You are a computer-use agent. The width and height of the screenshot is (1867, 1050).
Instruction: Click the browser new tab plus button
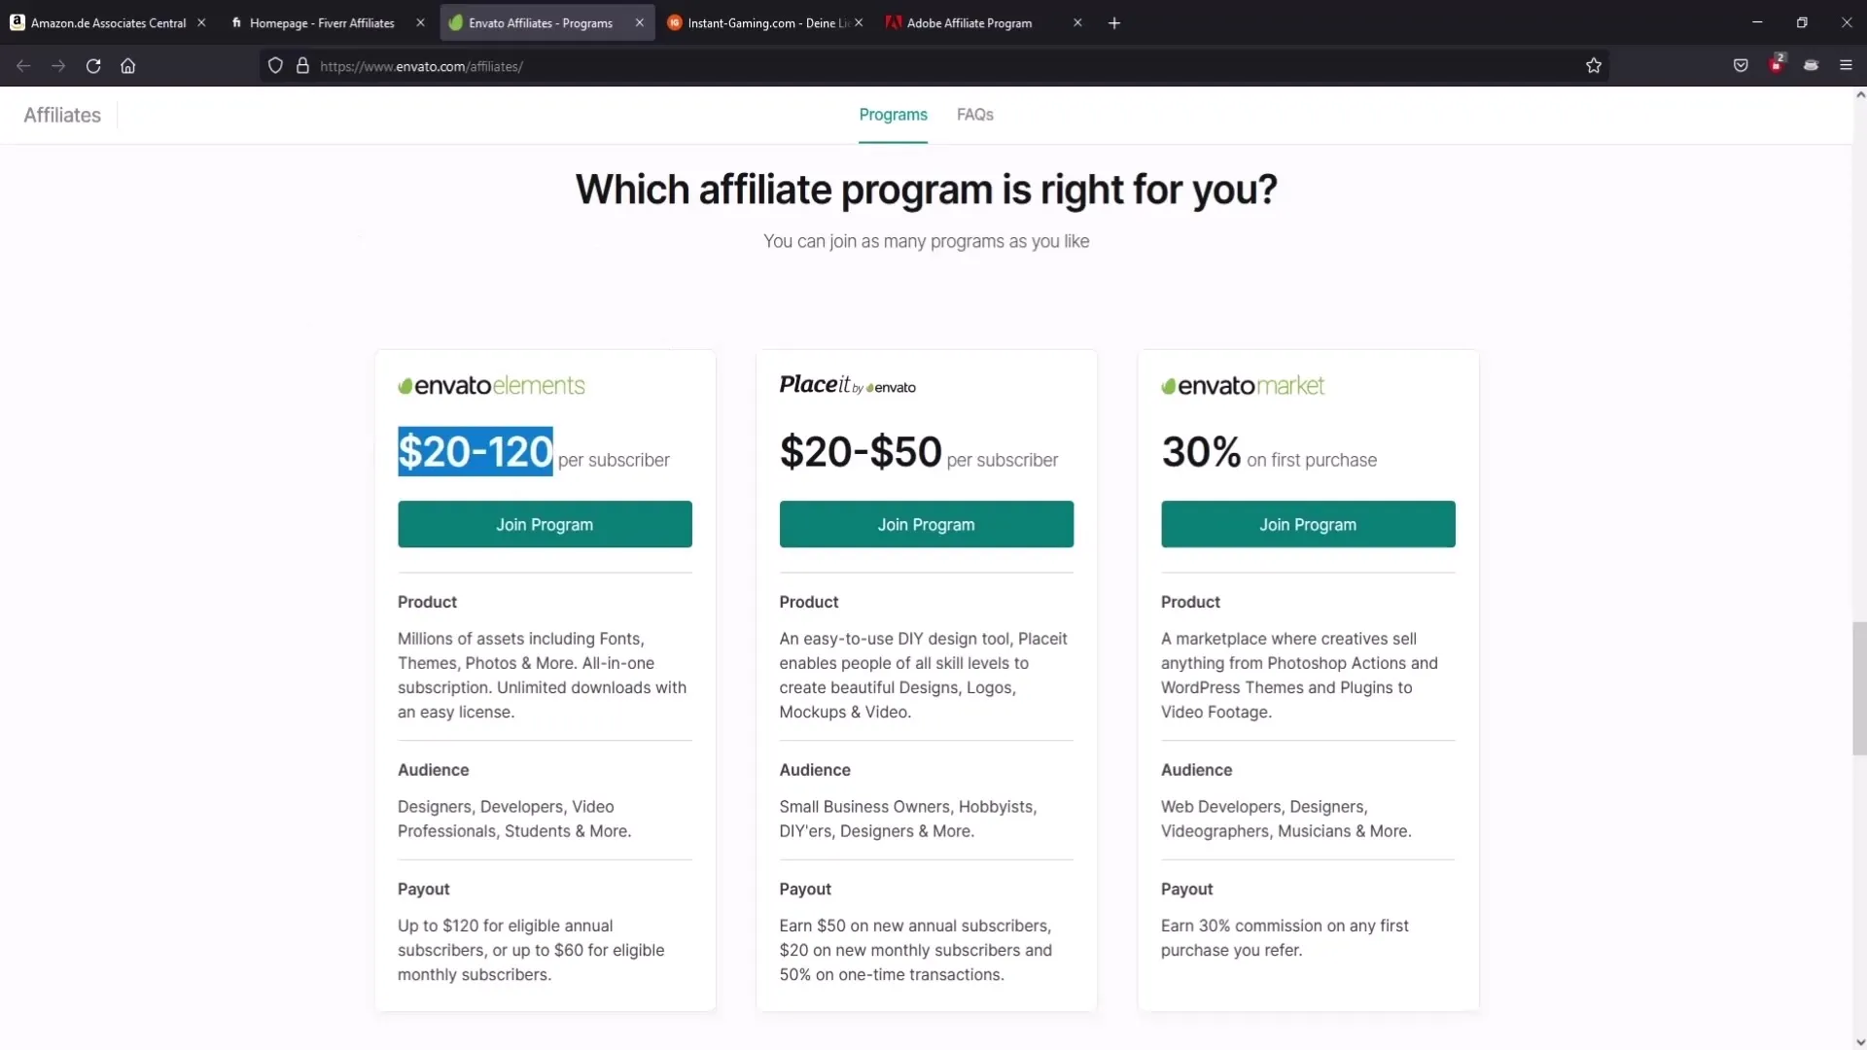[1115, 21]
